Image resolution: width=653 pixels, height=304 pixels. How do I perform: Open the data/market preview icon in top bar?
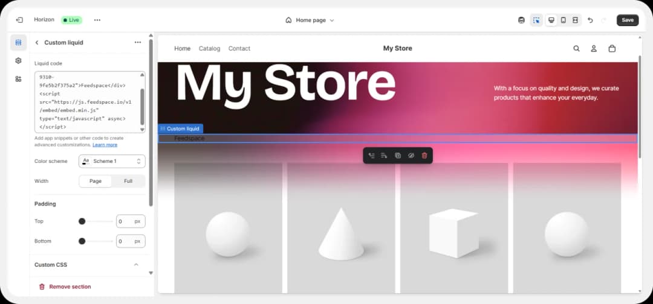(x=521, y=20)
